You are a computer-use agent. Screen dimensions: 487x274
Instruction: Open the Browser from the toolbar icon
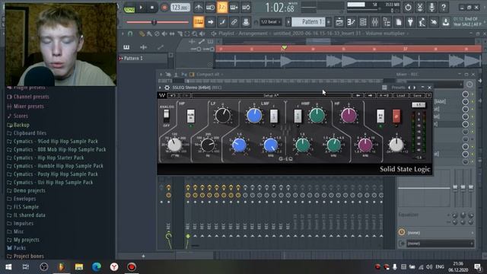point(387,22)
